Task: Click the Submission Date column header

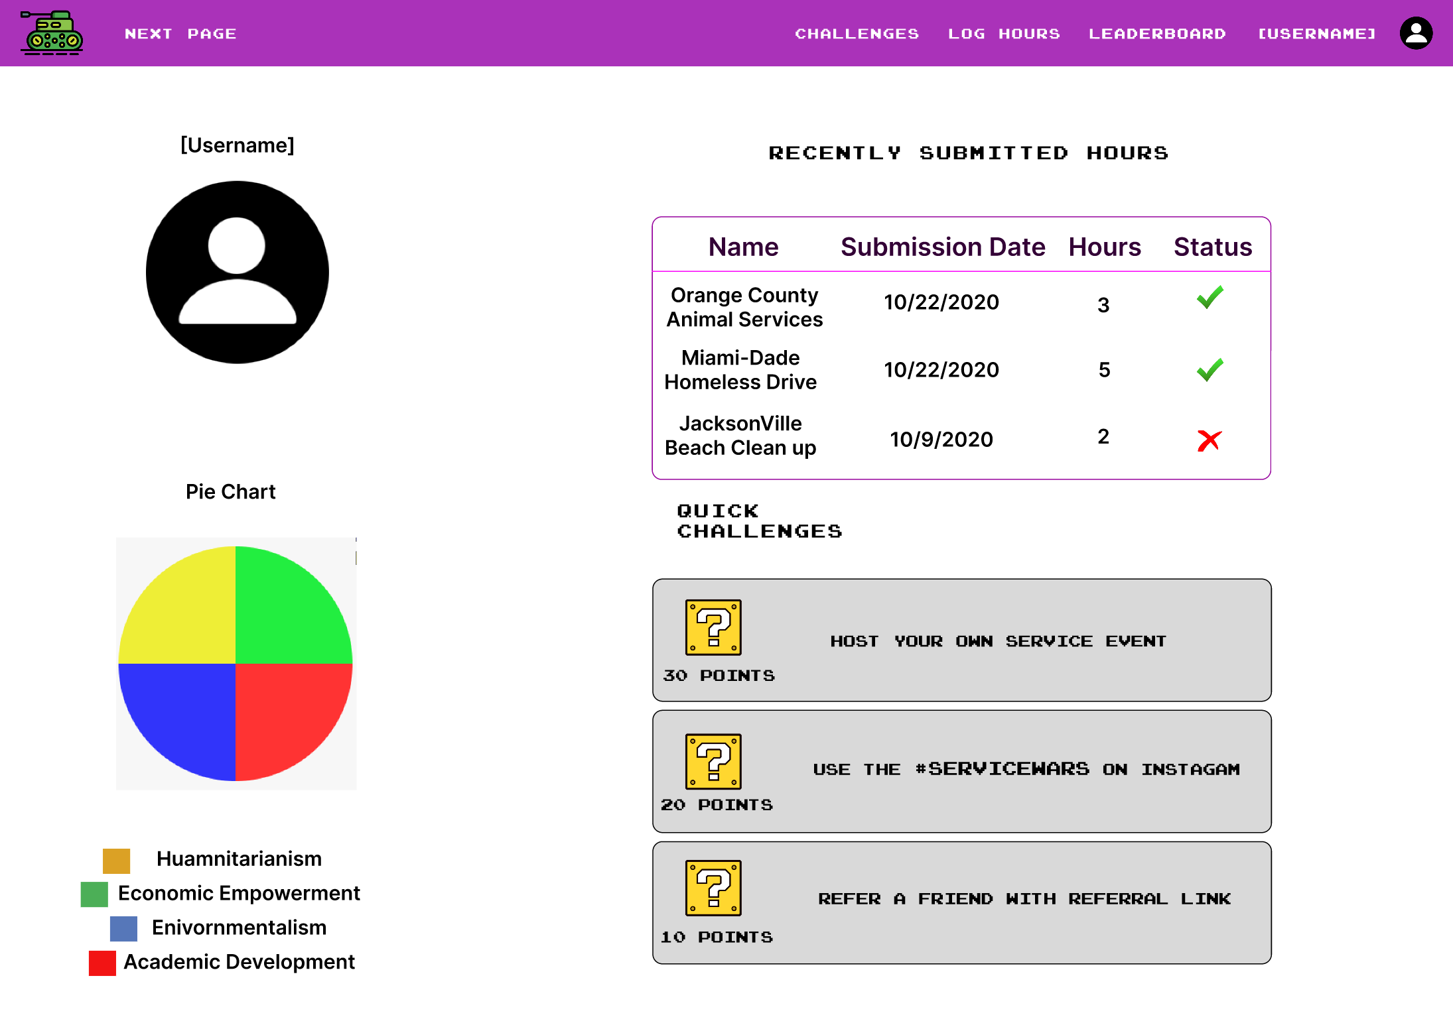Action: click(942, 247)
